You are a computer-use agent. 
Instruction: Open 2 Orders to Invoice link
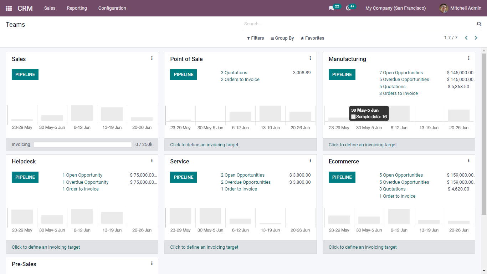(240, 80)
